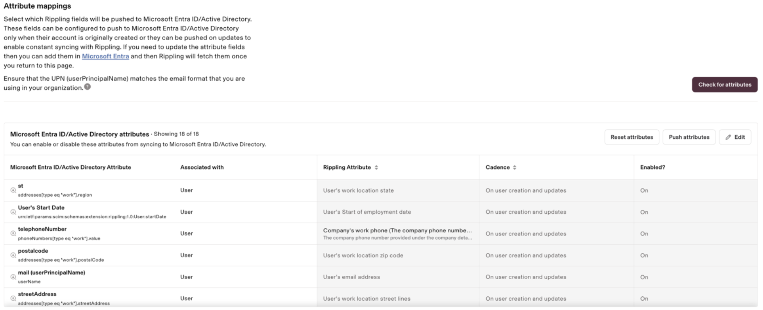Select the streetAddress attribute name
Screen dimensions: 763x310
click(37, 294)
